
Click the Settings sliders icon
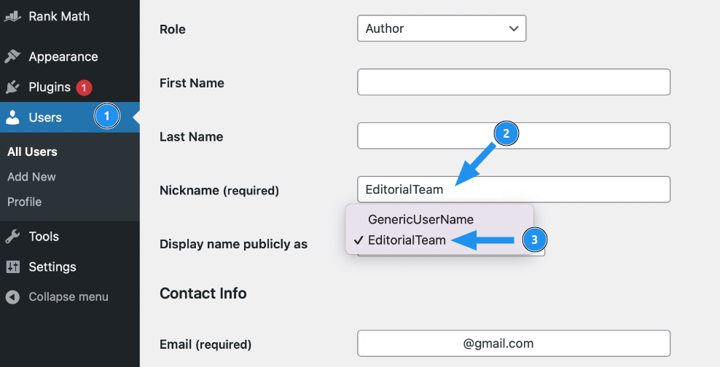(13, 267)
